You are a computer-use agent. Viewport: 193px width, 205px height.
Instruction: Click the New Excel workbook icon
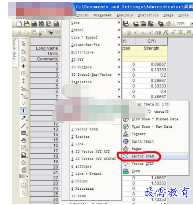point(42,24)
